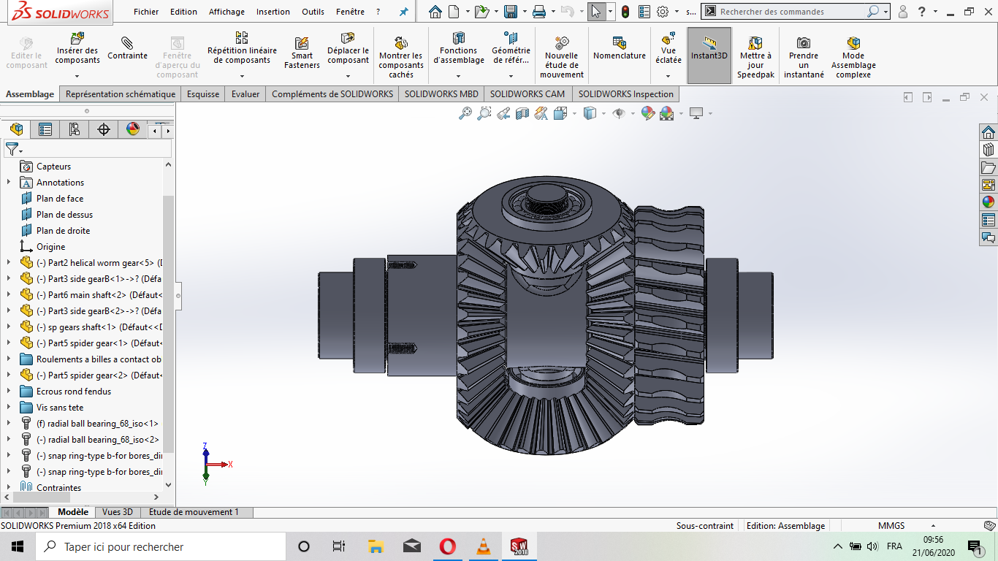Click Vue éclatée tool
998x561 pixels.
coord(668,47)
